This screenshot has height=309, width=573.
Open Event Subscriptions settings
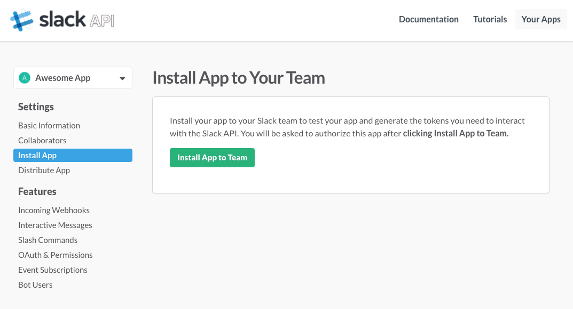(52, 270)
